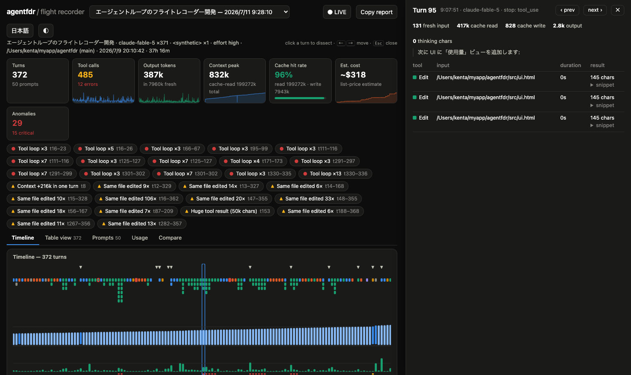This screenshot has height=375, width=631.
Task: Open Tool loop x7 t301–302 anomaly
Action: pyautogui.click(x=187, y=174)
